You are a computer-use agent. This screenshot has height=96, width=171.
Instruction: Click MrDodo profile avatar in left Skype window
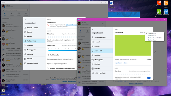point(3,6)
